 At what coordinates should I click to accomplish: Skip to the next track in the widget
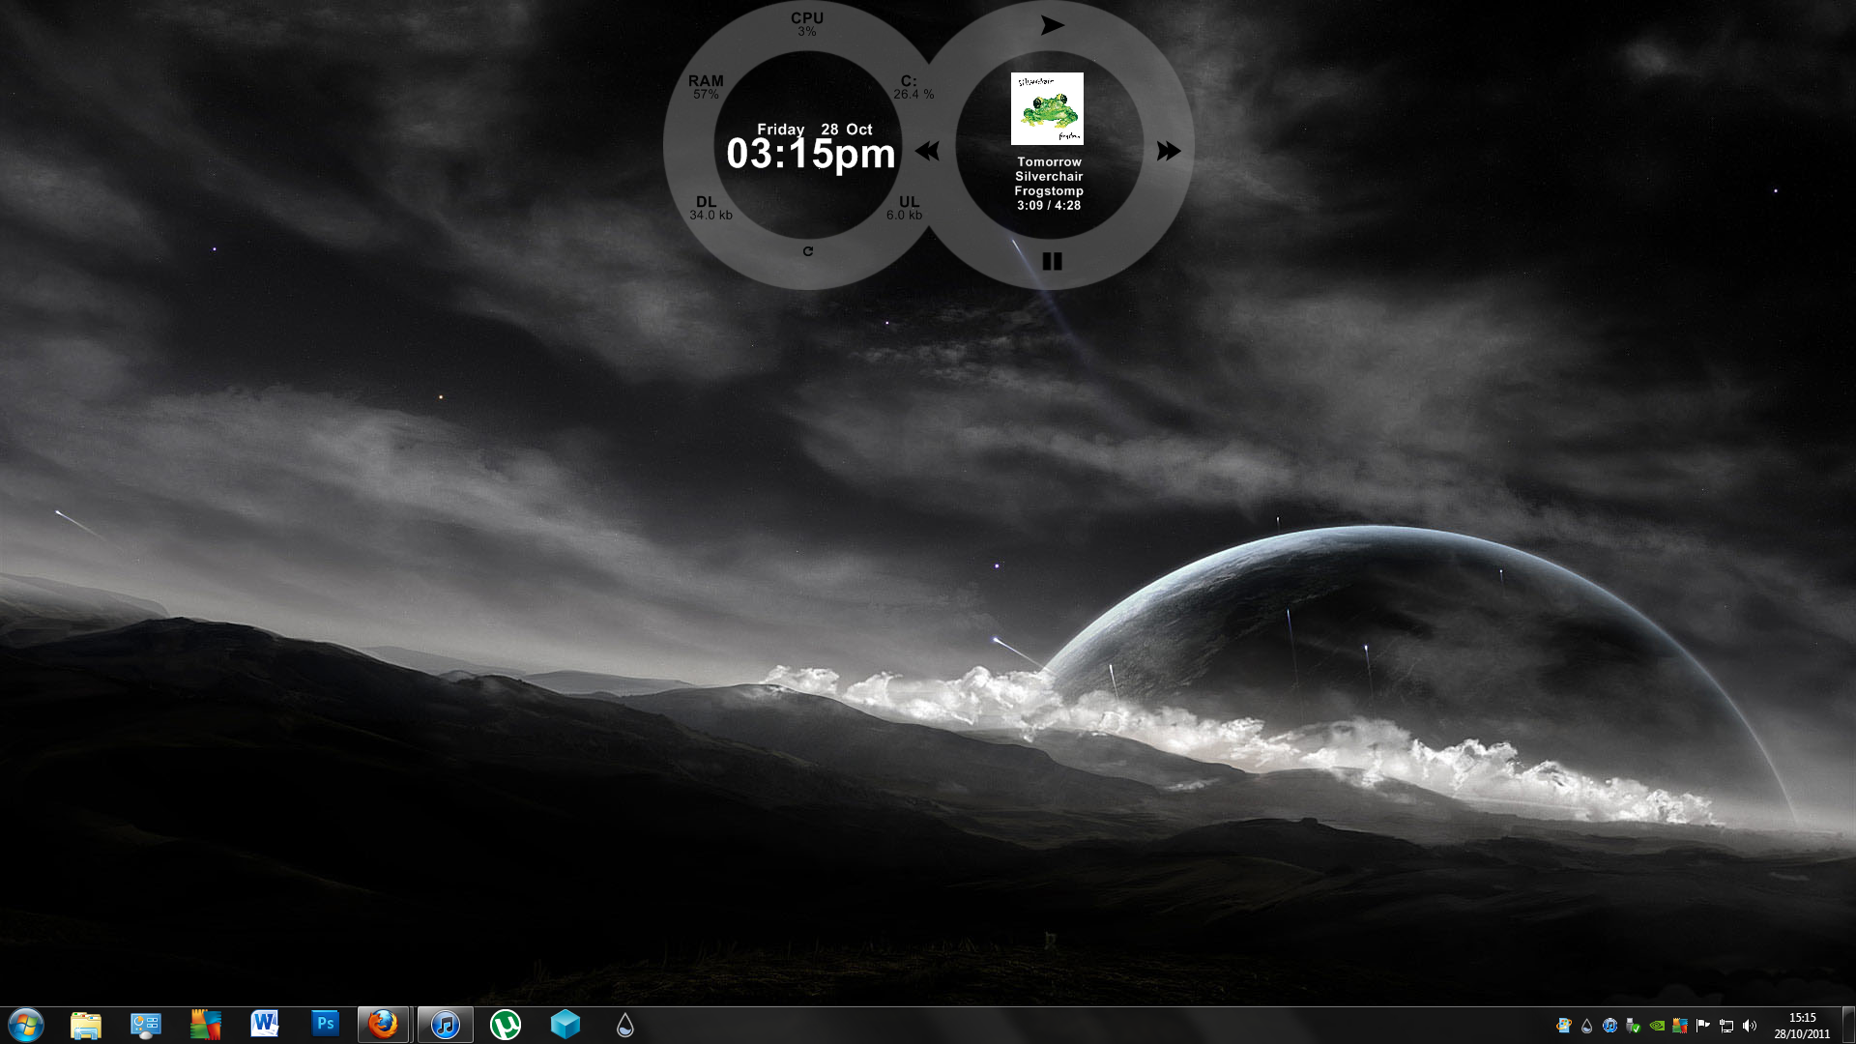pos(1168,151)
